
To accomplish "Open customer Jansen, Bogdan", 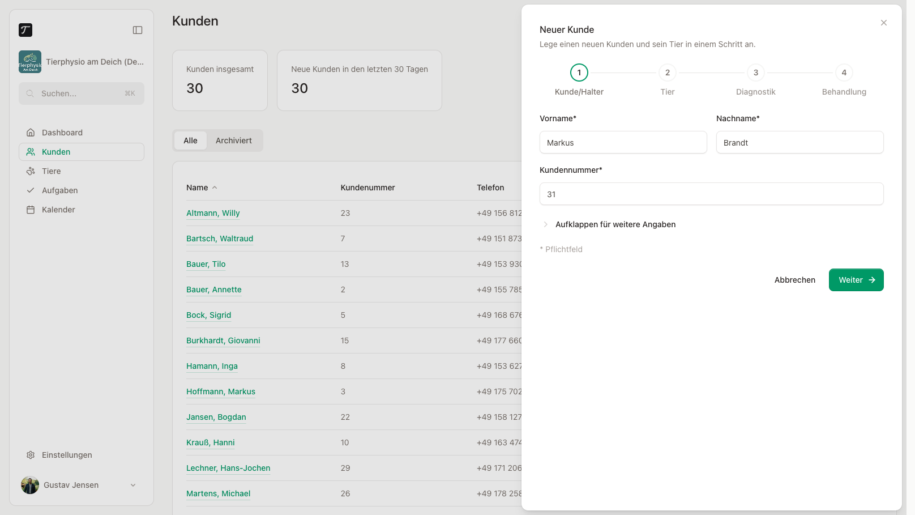I will coord(216,417).
